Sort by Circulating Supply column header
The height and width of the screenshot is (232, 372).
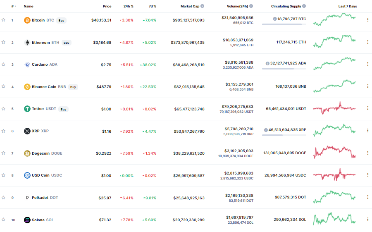286,6
